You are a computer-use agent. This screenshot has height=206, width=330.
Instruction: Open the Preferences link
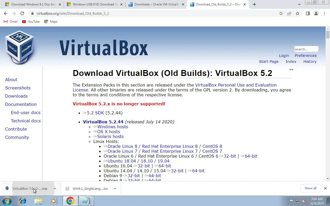click(x=306, y=56)
